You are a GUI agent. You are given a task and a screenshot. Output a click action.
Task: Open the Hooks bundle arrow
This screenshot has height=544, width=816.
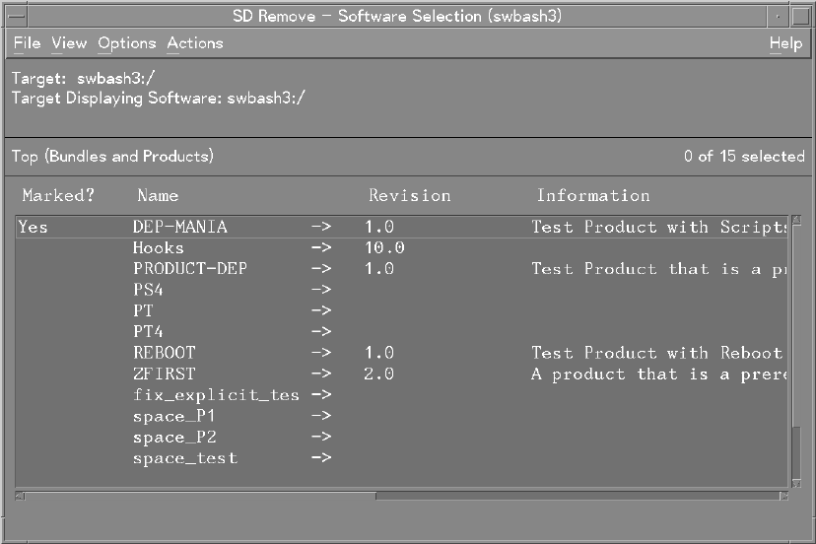pos(320,248)
